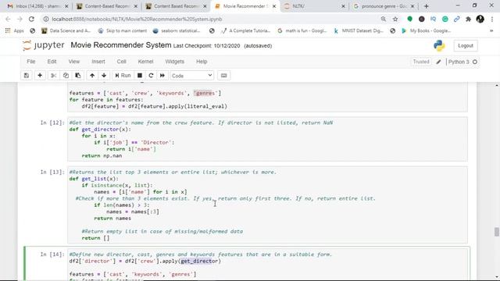This screenshot has width=500, height=281.
Task: Click the pencil edit-mode icon
Action: (x=438, y=62)
